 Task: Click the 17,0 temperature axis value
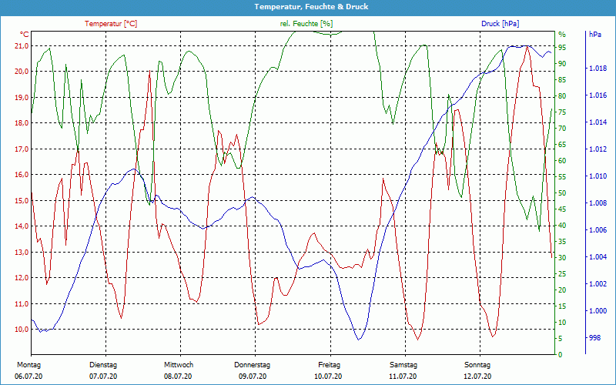click(22, 149)
